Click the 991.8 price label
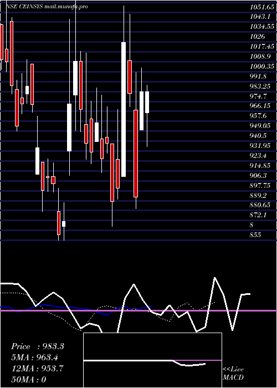This screenshot has width=277, height=388. 258,76
